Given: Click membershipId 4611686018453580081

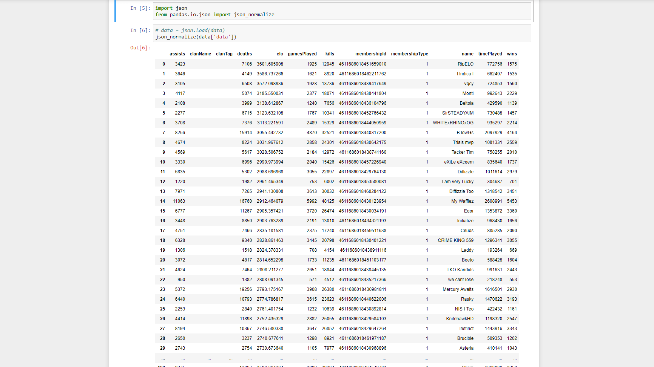Looking at the screenshot, I should (363, 182).
